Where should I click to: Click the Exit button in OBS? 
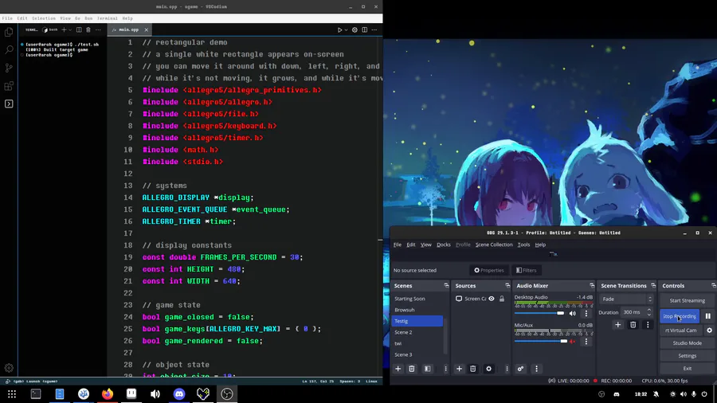tap(687, 368)
